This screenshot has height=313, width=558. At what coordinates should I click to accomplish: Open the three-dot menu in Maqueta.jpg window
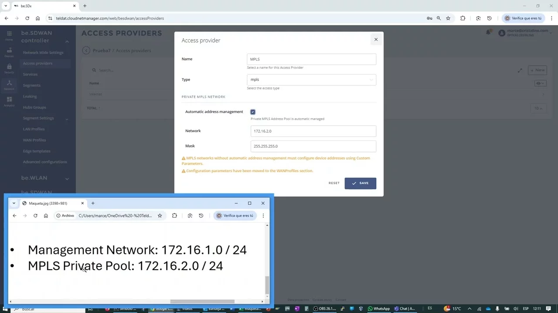coord(263,216)
